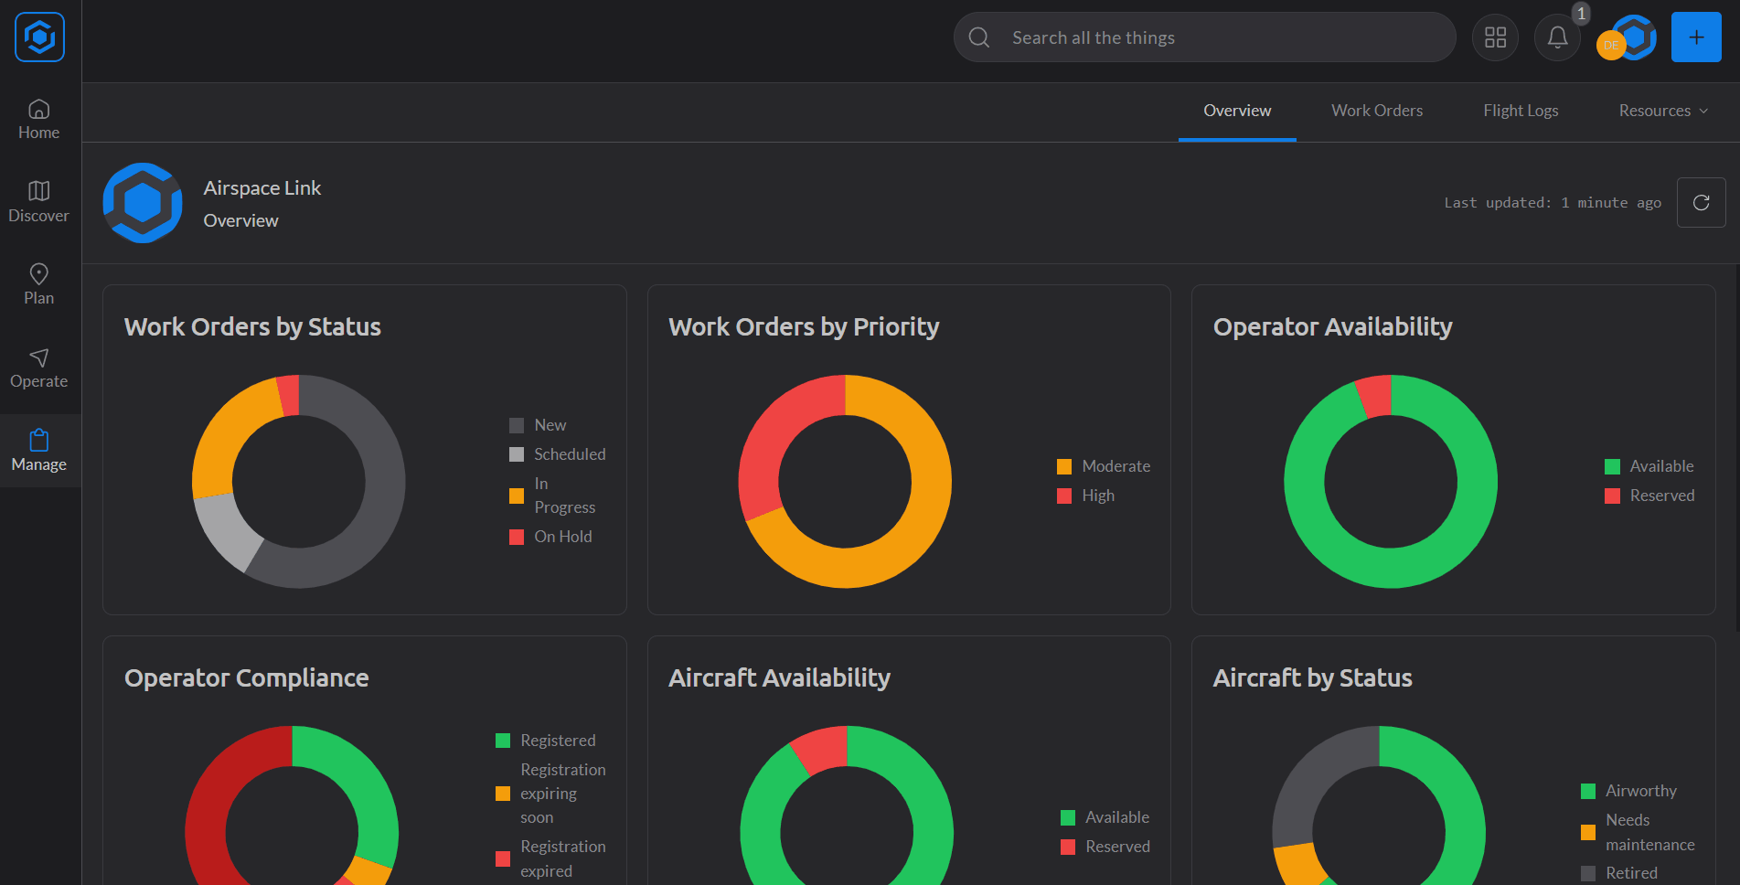This screenshot has height=885, width=1740.
Task: Click the search magnifier icon
Action: point(979,37)
